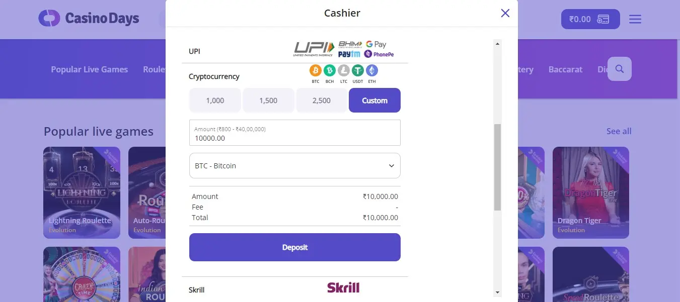The image size is (680, 302).
Task: Expand the Skrill payment method
Action: tap(295, 289)
